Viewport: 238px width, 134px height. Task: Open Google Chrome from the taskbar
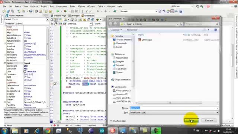tap(48, 131)
